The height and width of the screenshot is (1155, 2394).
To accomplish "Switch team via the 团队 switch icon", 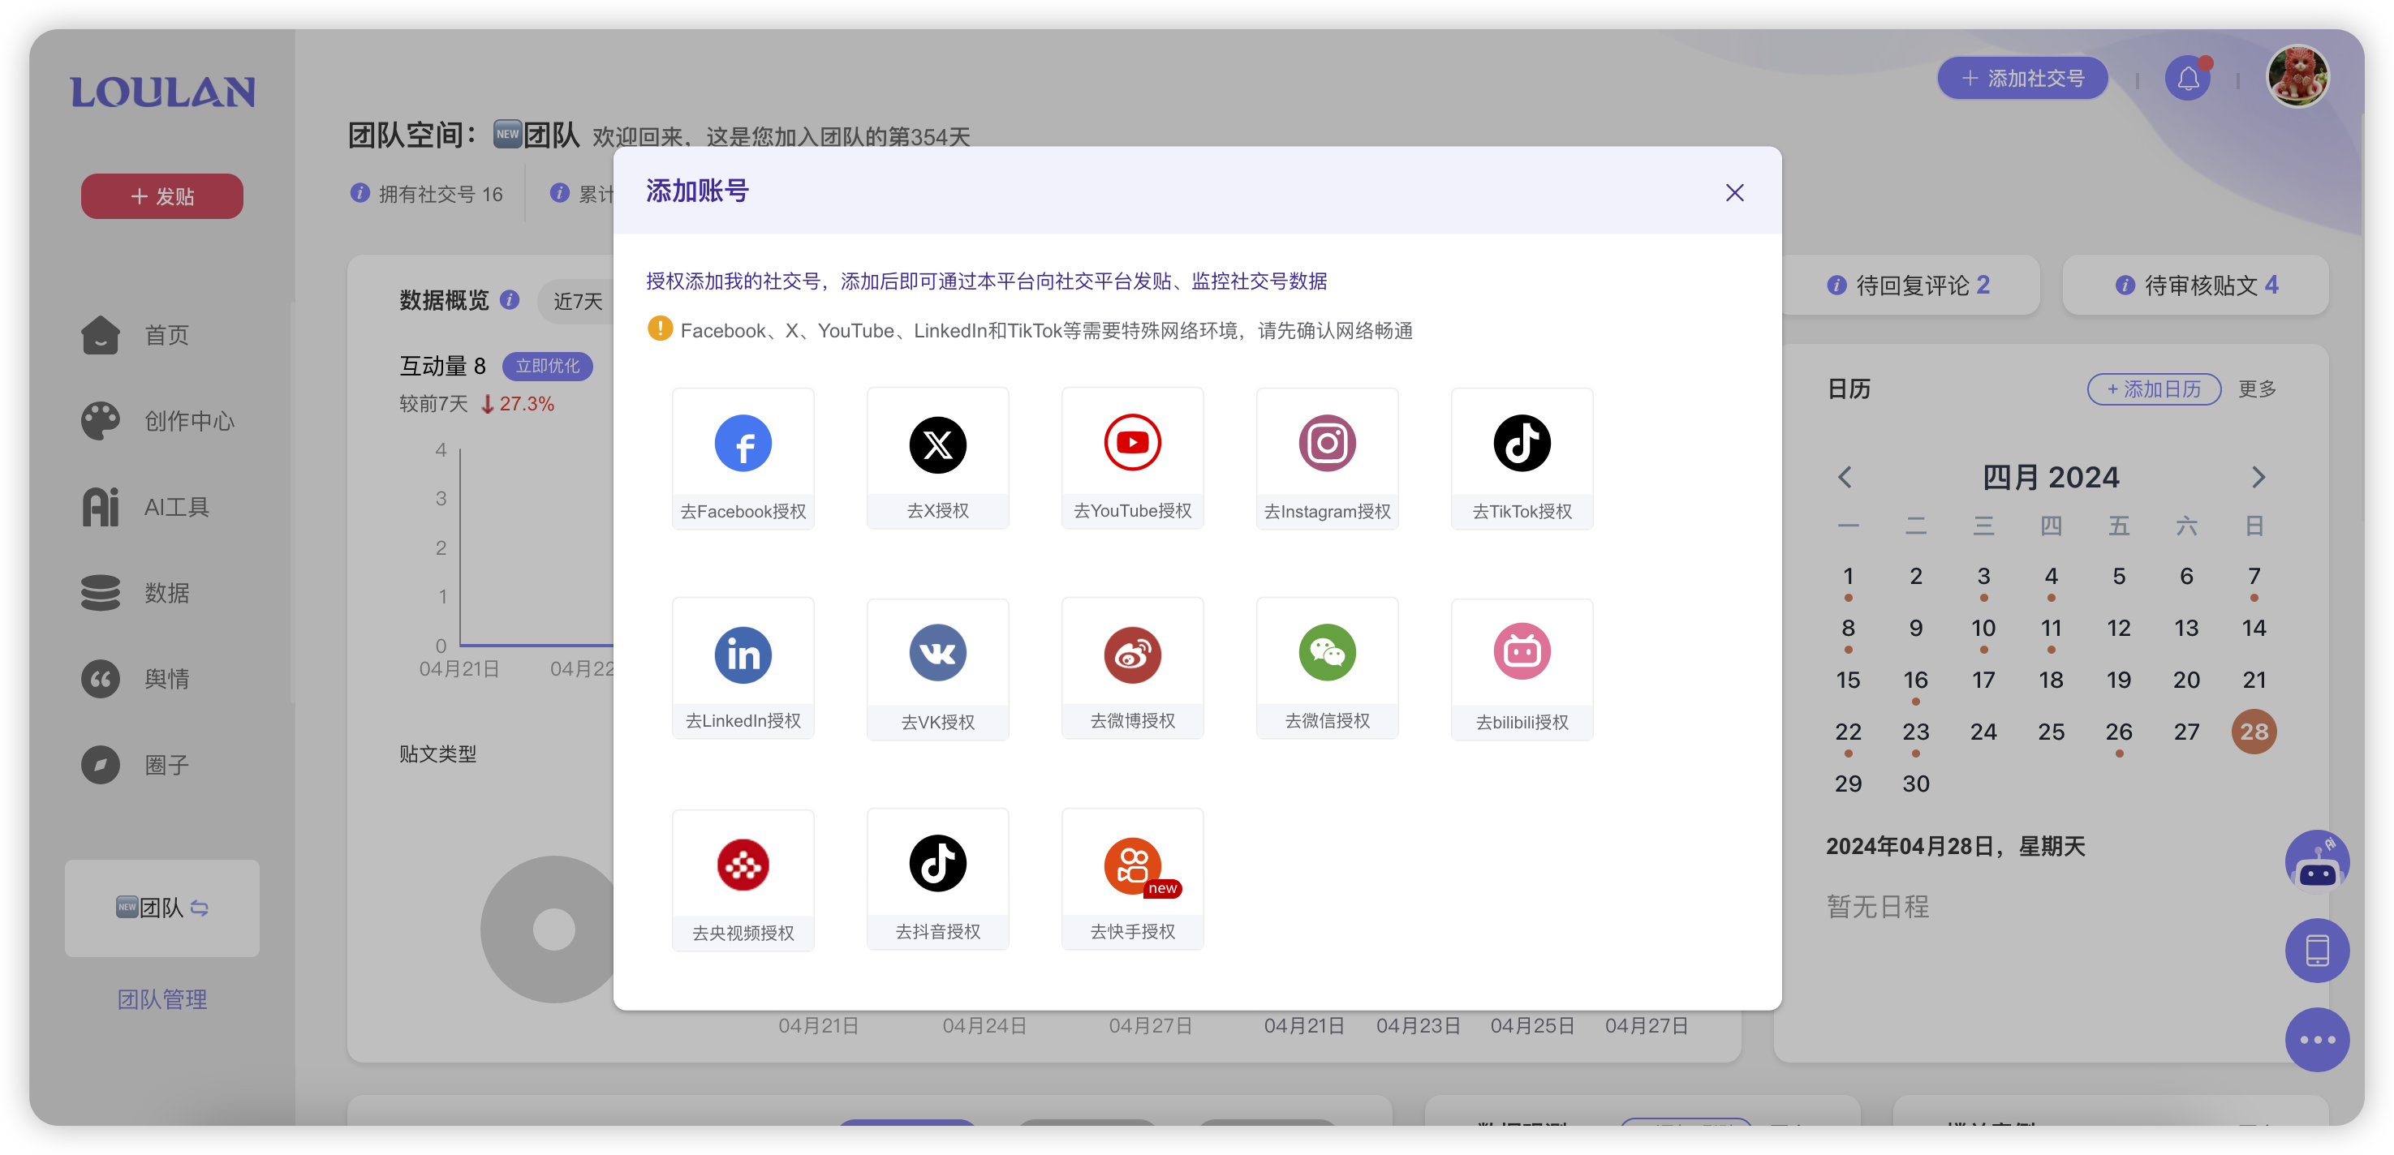I will [199, 908].
